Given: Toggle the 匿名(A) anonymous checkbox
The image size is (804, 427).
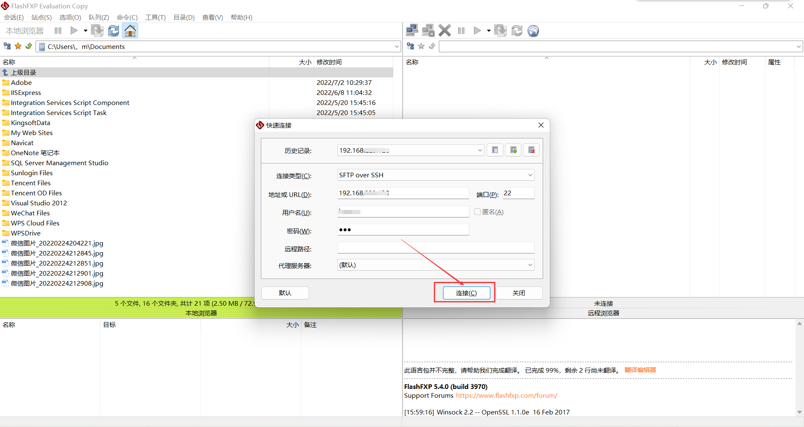Looking at the screenshot, I should 477,212.
